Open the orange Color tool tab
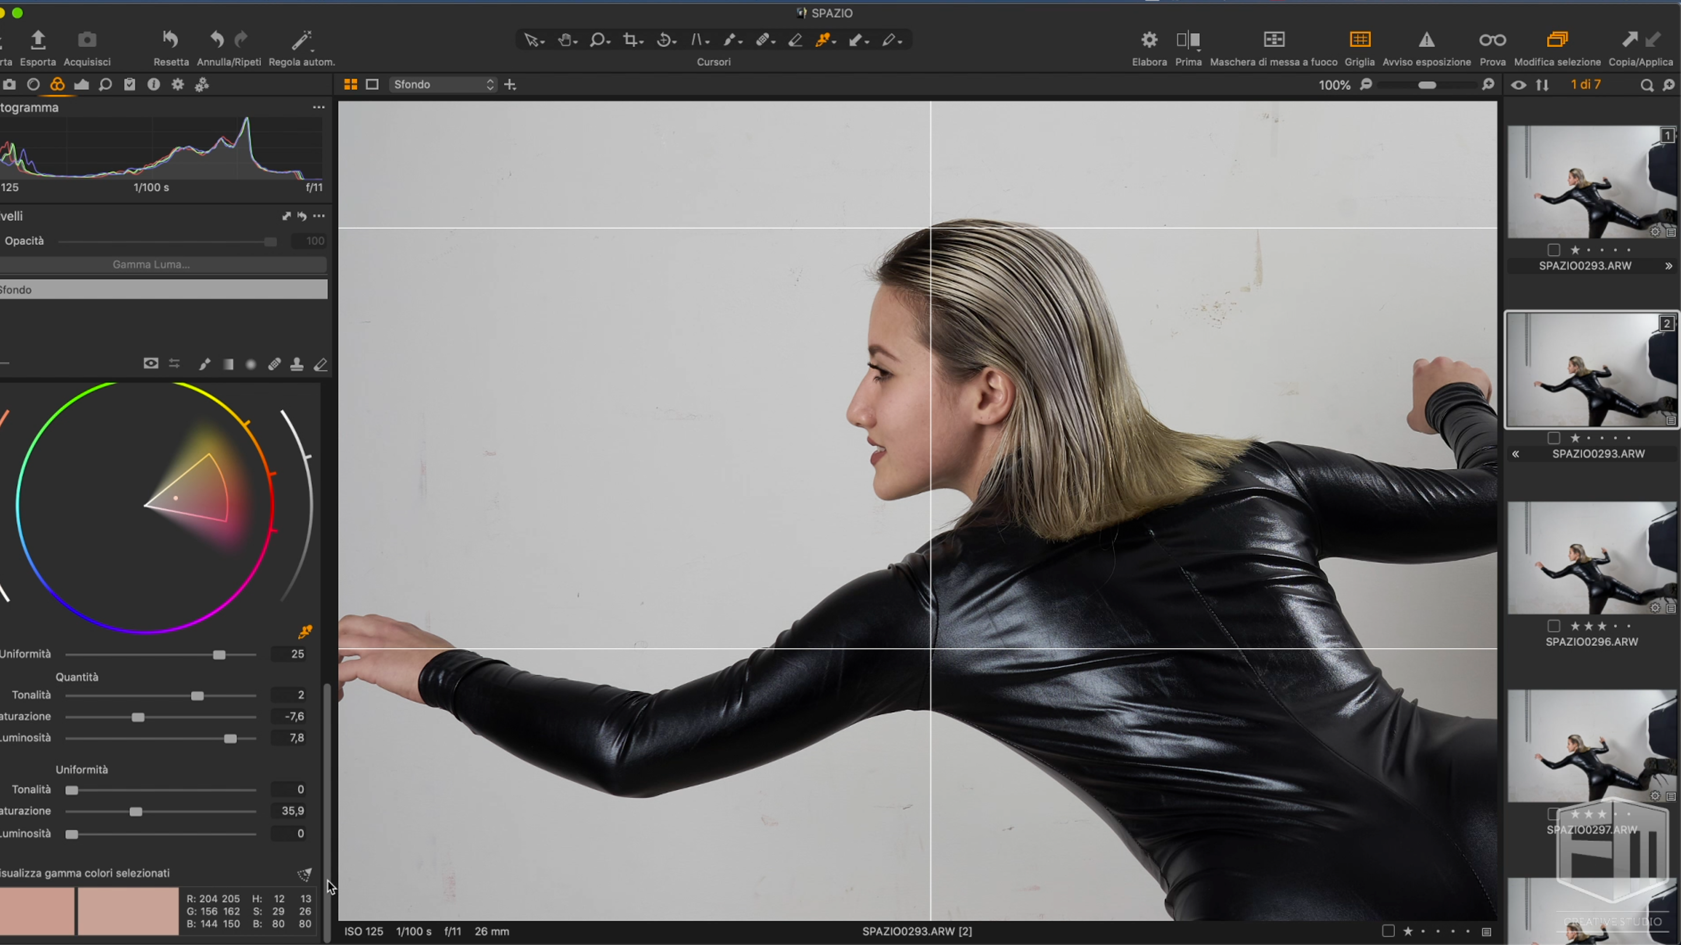Screen dimensions: 1681x945 (x=57, y=85)
